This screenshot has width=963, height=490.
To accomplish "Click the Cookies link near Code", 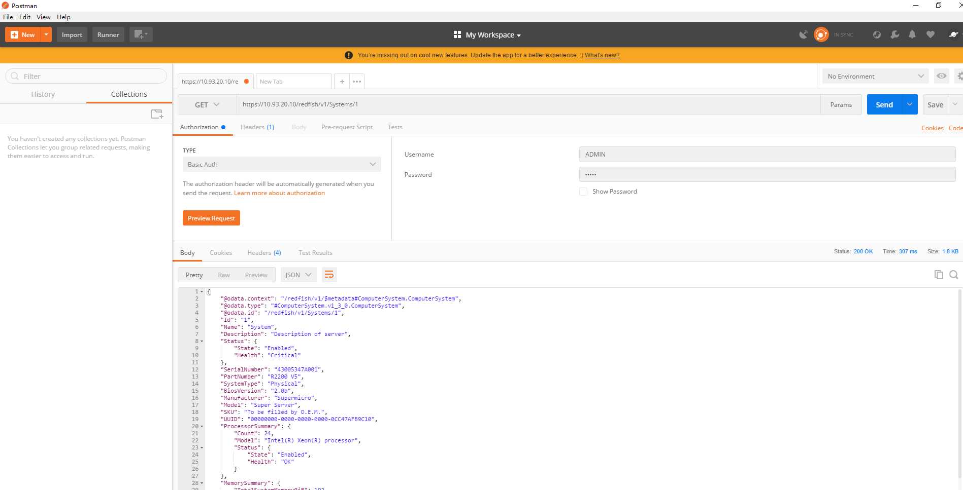I will [x=933, y=128].
